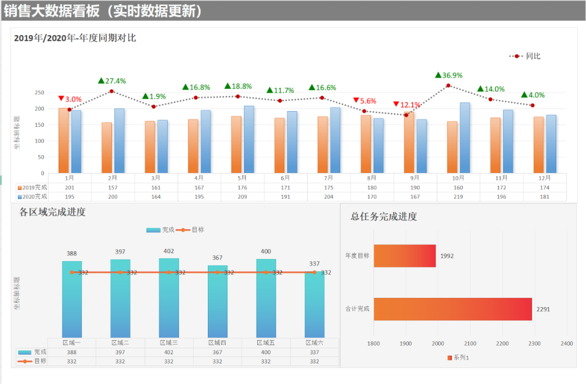Viewport: 586px width, 384px height.
Task: Select the teal 完成 legend swatch above the regional chart
Action: [x=154, y=230]
